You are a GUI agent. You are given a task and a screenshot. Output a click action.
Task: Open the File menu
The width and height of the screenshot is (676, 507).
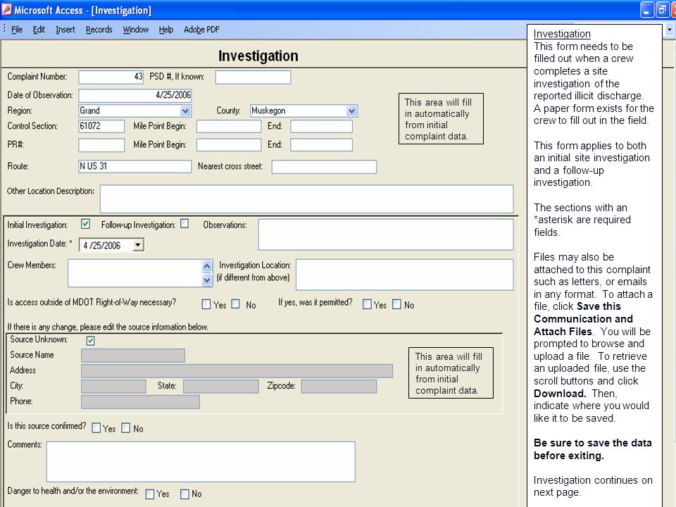(x=17, y=30)
